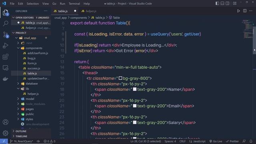
Task: Expand the public folder
Action: [18, 114]
